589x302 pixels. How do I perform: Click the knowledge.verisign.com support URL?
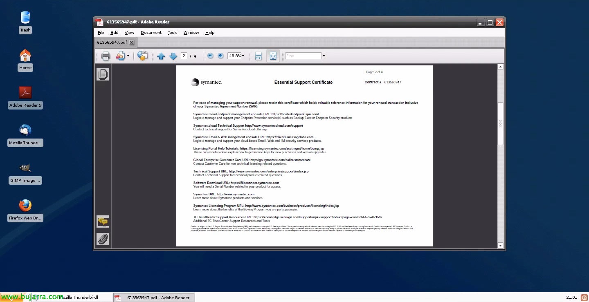[318, 217]
